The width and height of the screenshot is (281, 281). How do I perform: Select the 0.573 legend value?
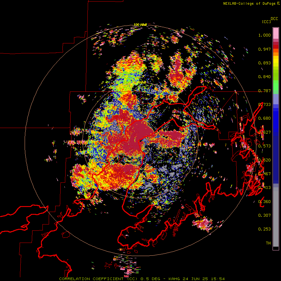pyautogui.click(x=264, y=146)
